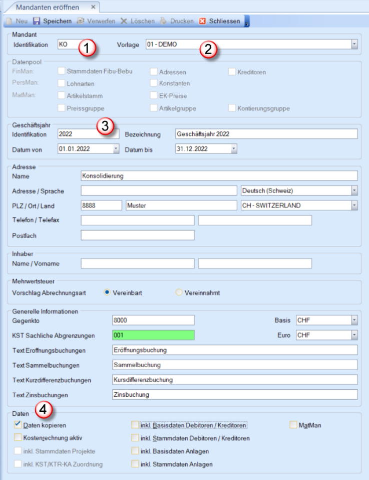Click the Text Eröffnungsbuchungen field
The image size is (369, 480).
(235, 350)
